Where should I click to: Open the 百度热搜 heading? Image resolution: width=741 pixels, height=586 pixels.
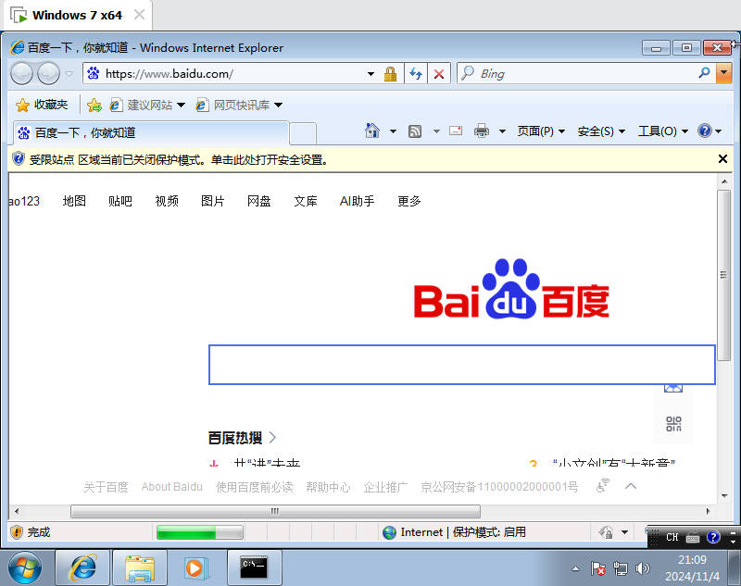pyautogui.click(x=235, y=438)
